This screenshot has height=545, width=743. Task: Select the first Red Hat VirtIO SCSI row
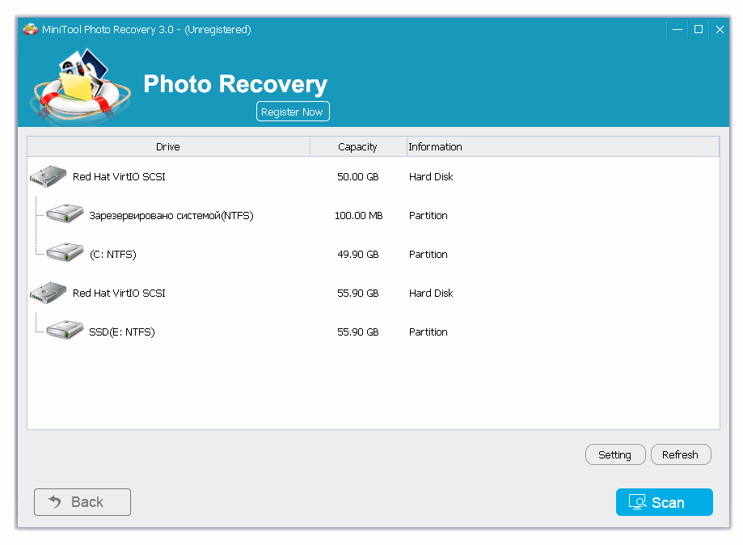[x=374, y=177]
